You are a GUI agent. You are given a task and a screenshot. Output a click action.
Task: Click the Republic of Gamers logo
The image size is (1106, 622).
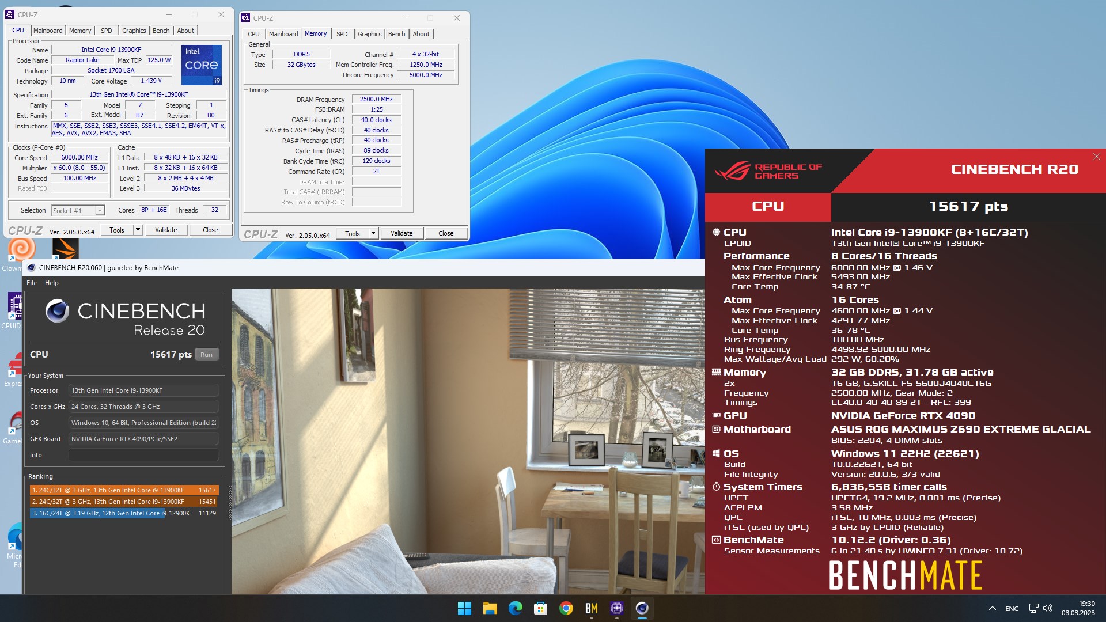tap(768, 171)
